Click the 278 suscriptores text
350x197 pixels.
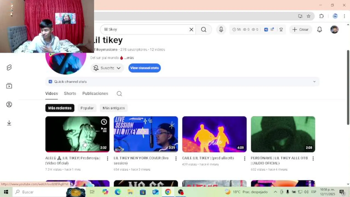tap(133, 50)
